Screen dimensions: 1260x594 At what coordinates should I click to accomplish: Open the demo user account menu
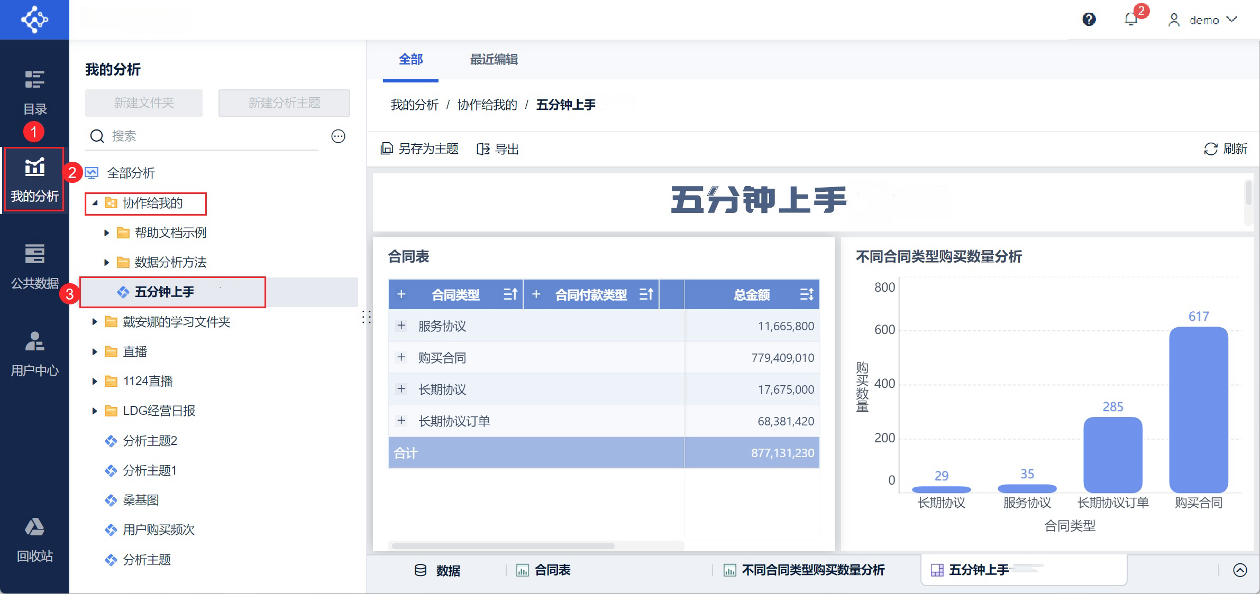click(1203, 20)
